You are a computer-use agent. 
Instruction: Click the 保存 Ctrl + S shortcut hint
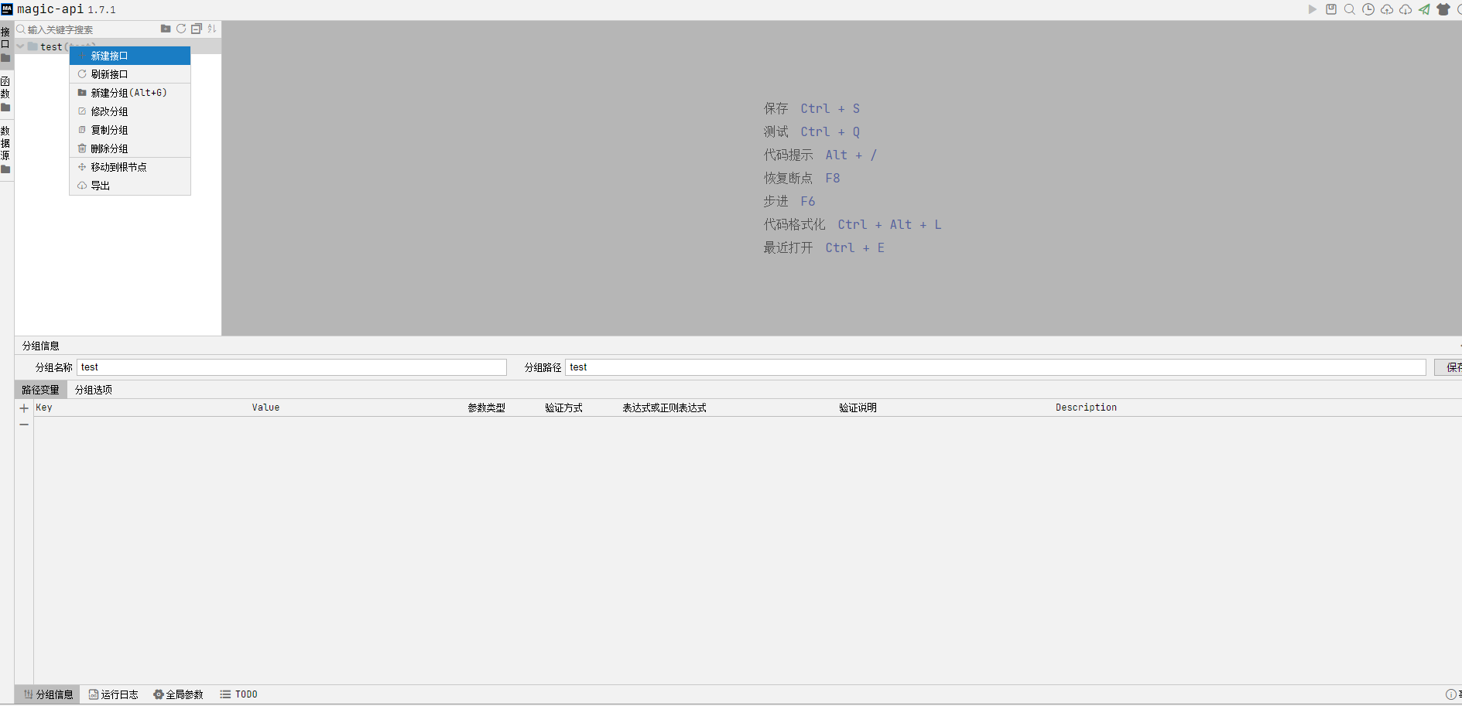[x=812, y=108]
